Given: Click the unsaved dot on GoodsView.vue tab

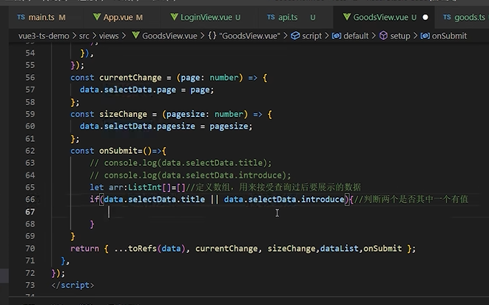Looking at the screenshot, I should [x=425, y=18].
